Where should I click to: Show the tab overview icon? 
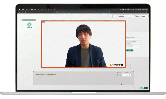(147, 12)
